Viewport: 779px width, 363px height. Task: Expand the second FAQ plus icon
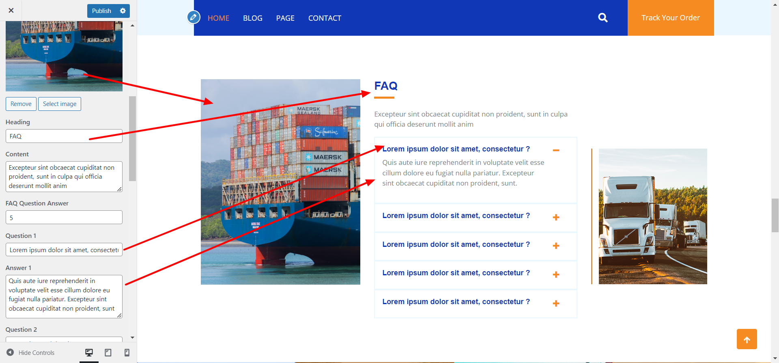pos(556,217)
